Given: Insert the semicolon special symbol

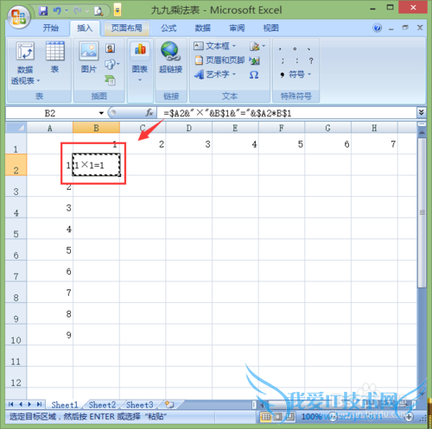Looking at the screenshot, I should click(x=283, y=60).
